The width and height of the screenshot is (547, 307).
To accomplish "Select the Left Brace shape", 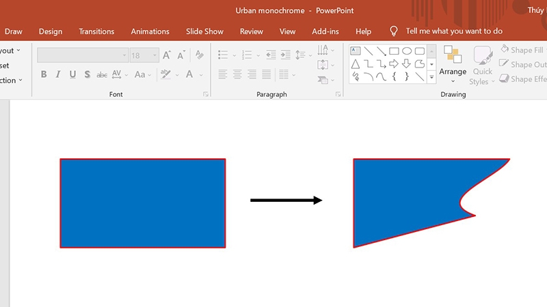I will point(394,76).
